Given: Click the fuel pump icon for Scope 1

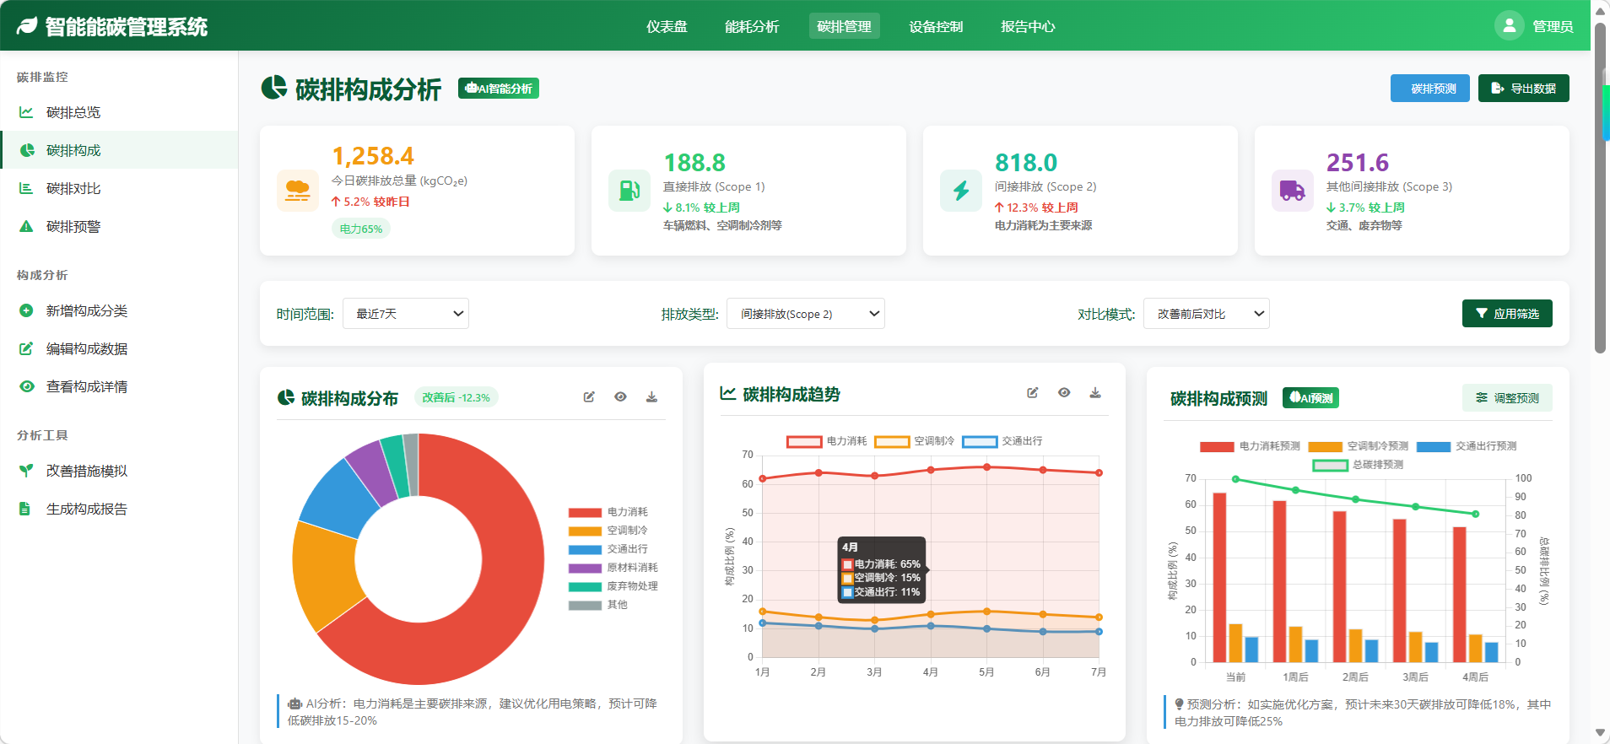Looking at the screenshot, I should pos(629,191).
